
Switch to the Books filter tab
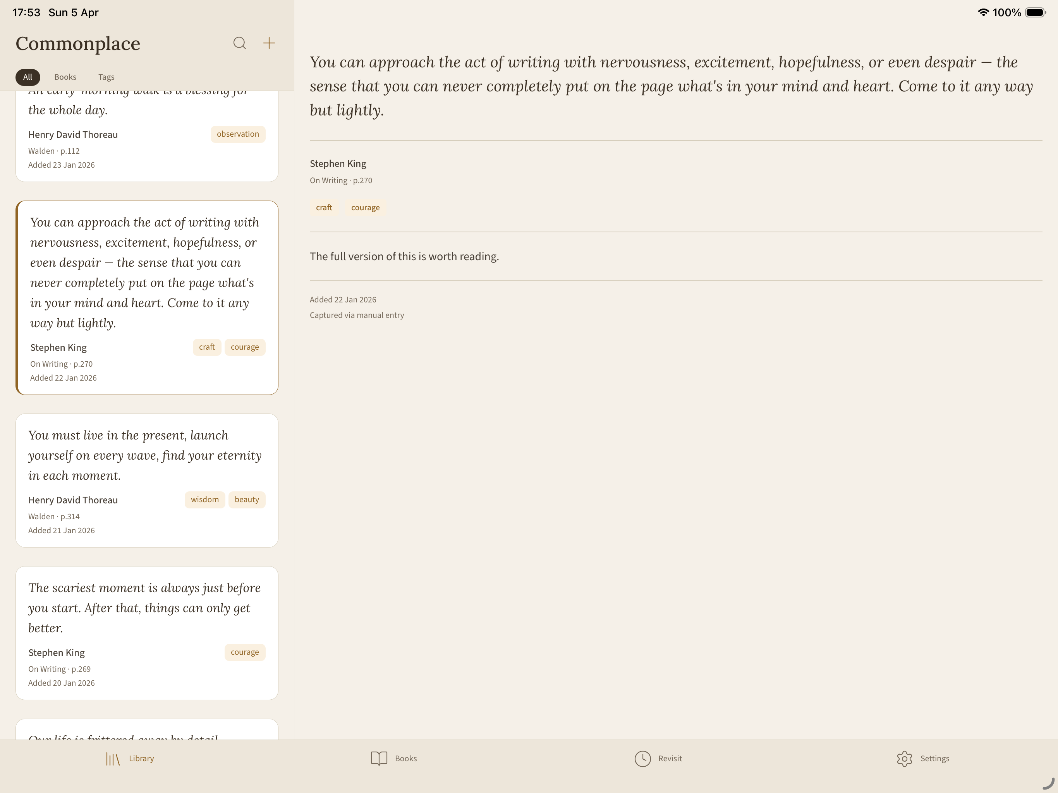65,77
